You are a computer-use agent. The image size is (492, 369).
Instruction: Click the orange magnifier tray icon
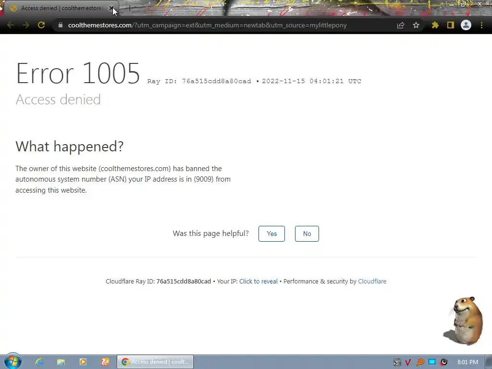pyautogui.click(x=420, y=362)
